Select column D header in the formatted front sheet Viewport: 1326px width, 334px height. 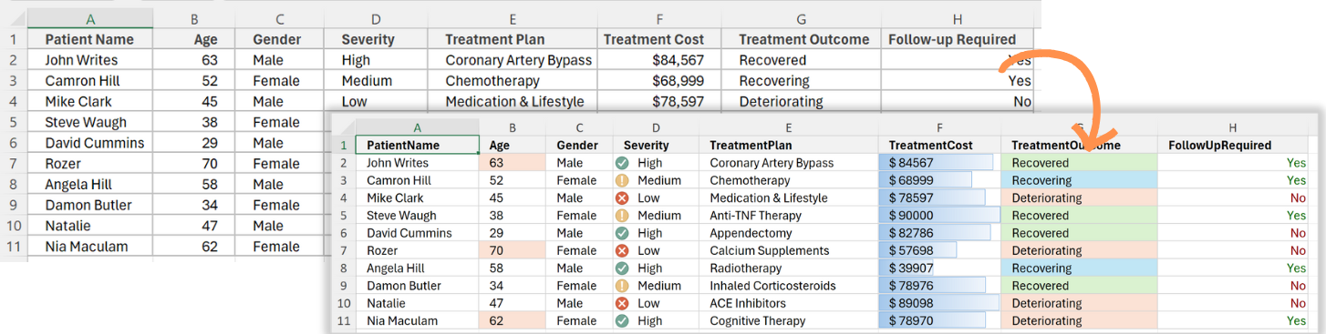(656, 128)
